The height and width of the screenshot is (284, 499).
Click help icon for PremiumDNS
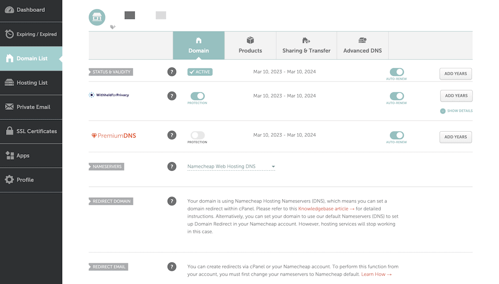tap(172, 135)
